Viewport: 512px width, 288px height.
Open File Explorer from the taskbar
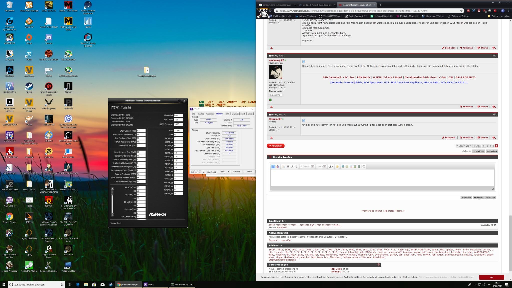(x=86, y=284)
